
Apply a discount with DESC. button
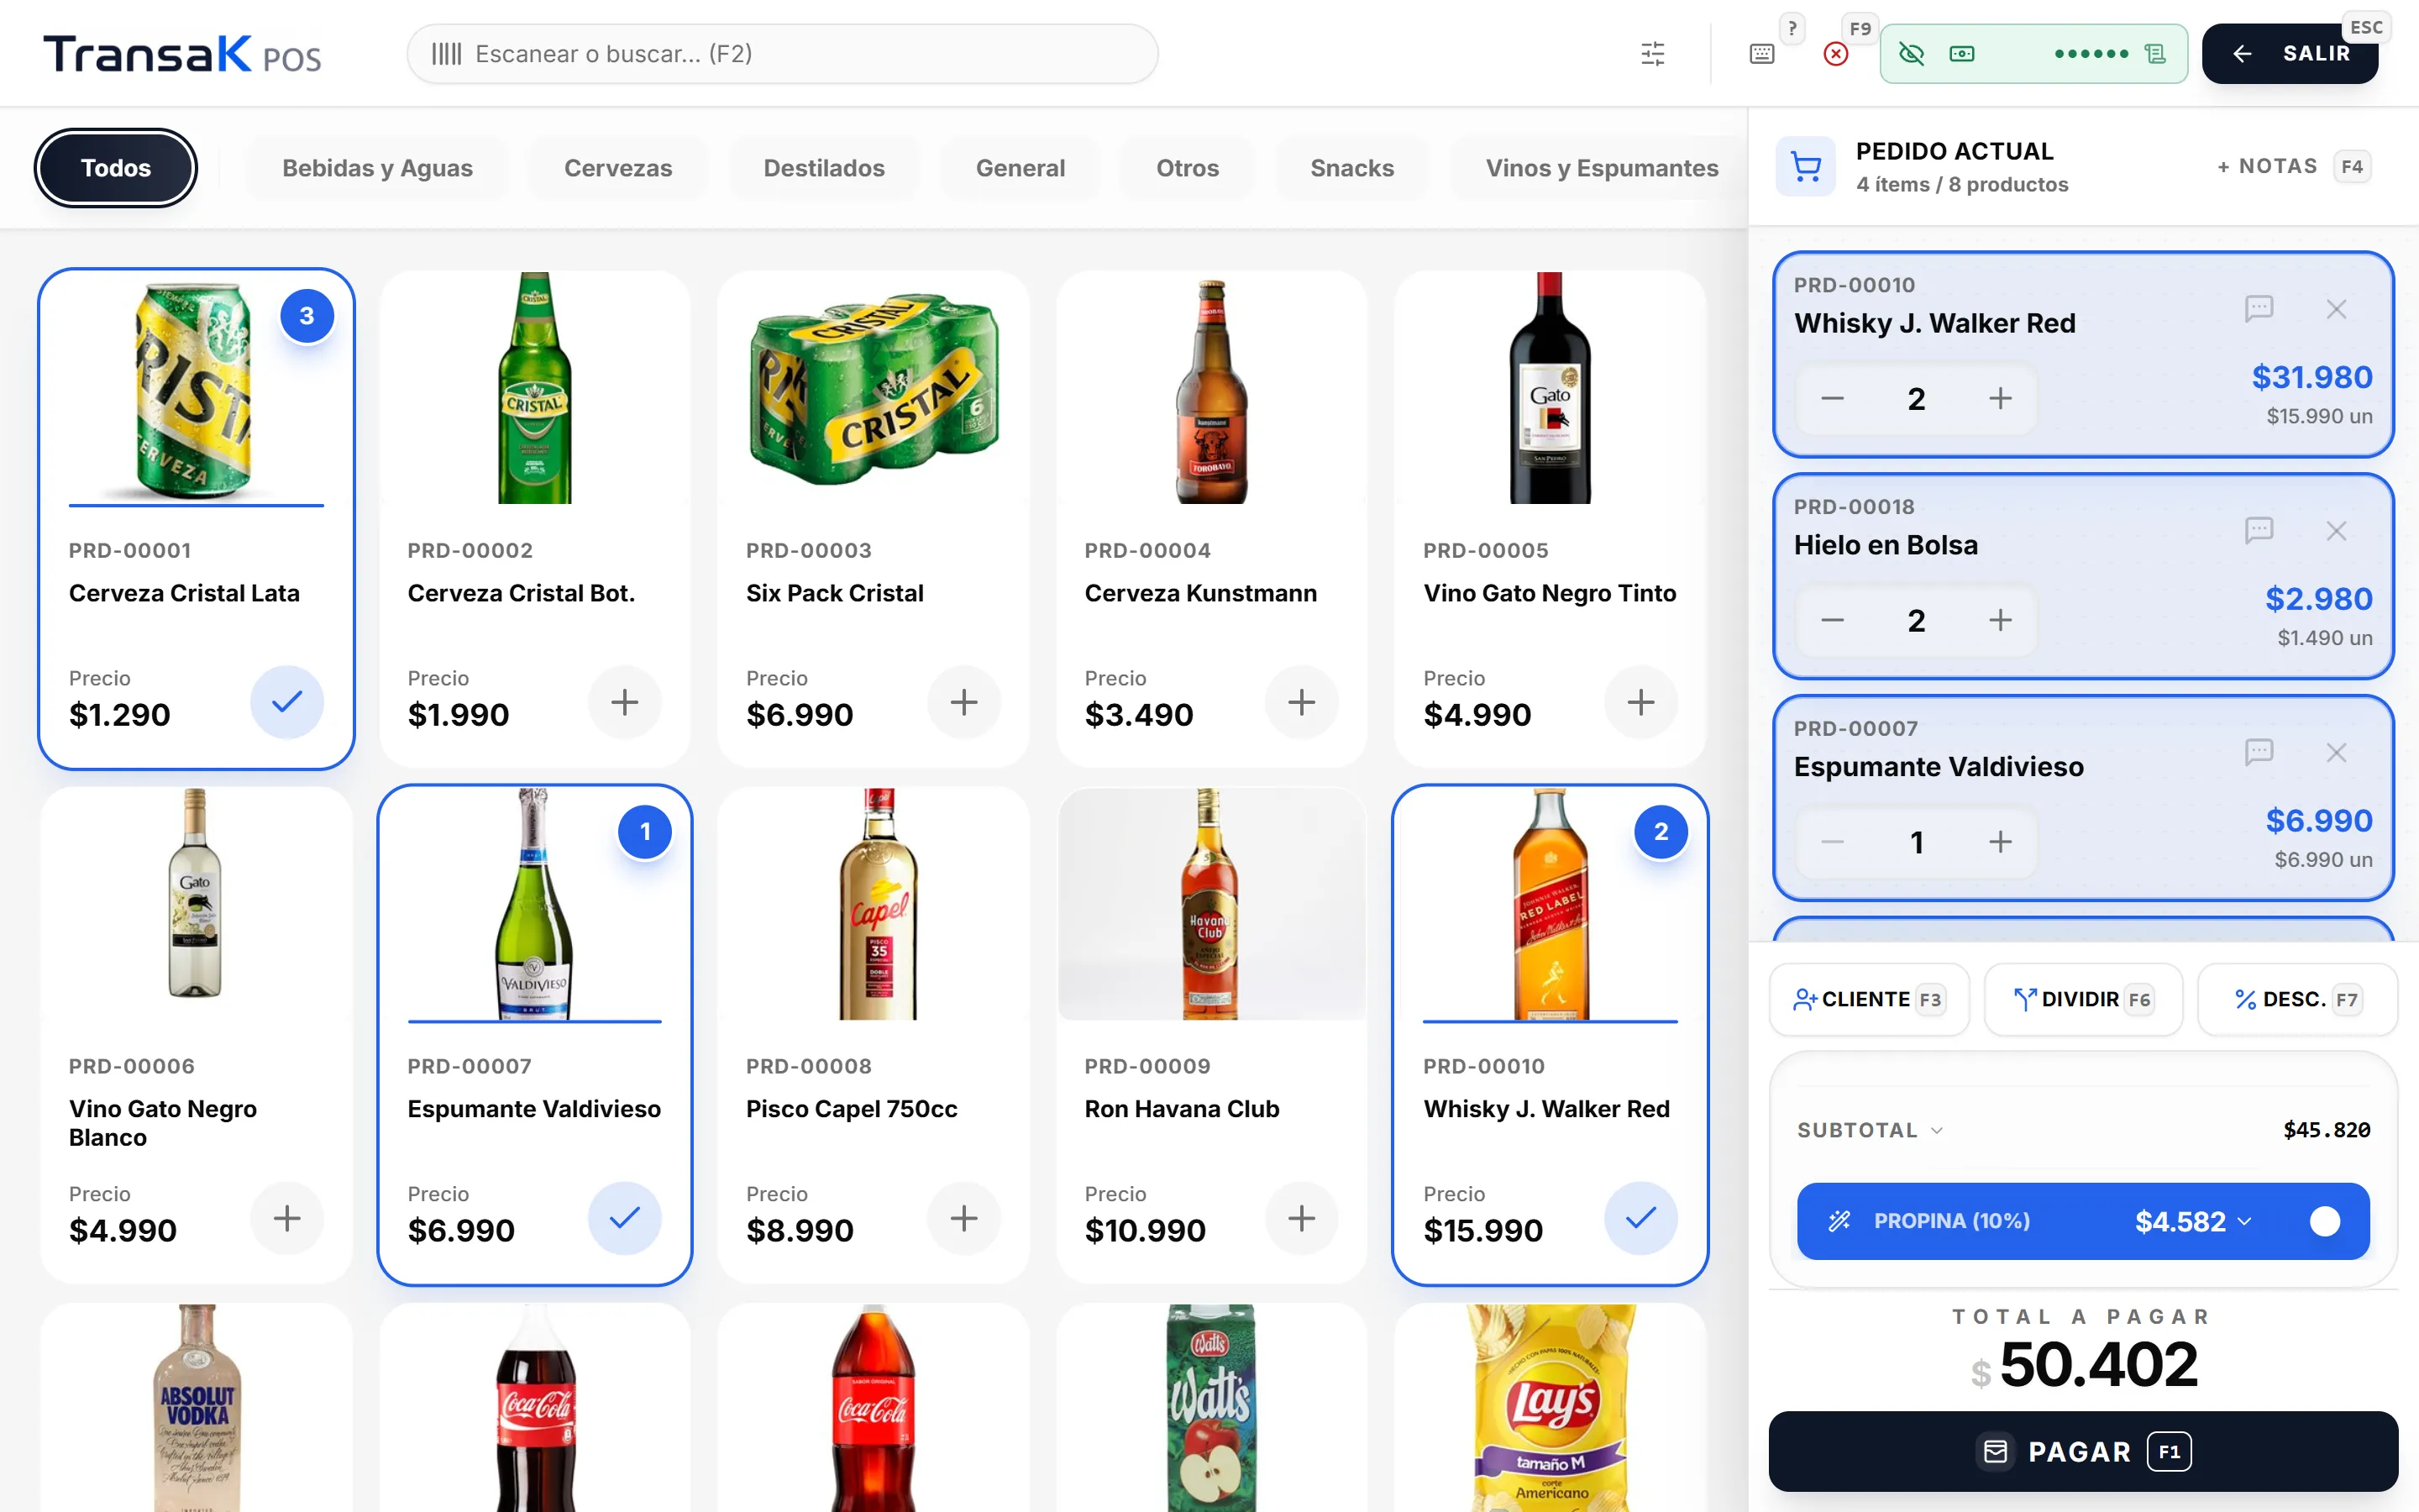2297,999
